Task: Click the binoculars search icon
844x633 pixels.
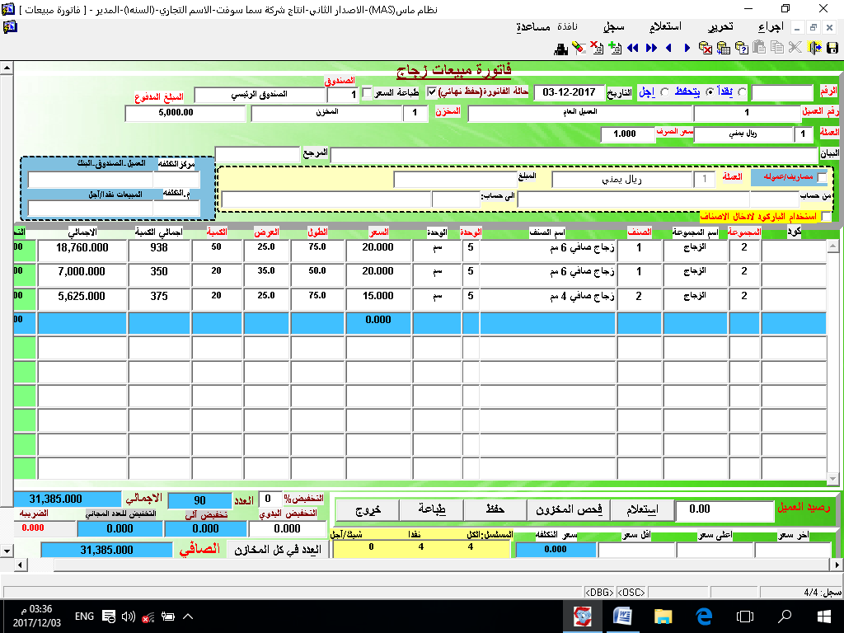Action: (560, 48)
